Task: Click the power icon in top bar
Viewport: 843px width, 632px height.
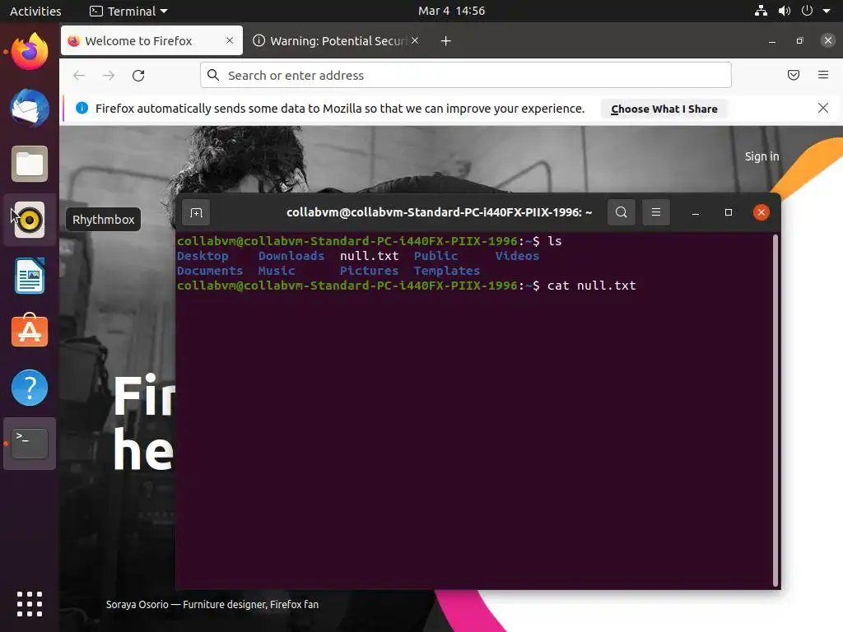Action: pyautogui.click(x=807, y=11)
